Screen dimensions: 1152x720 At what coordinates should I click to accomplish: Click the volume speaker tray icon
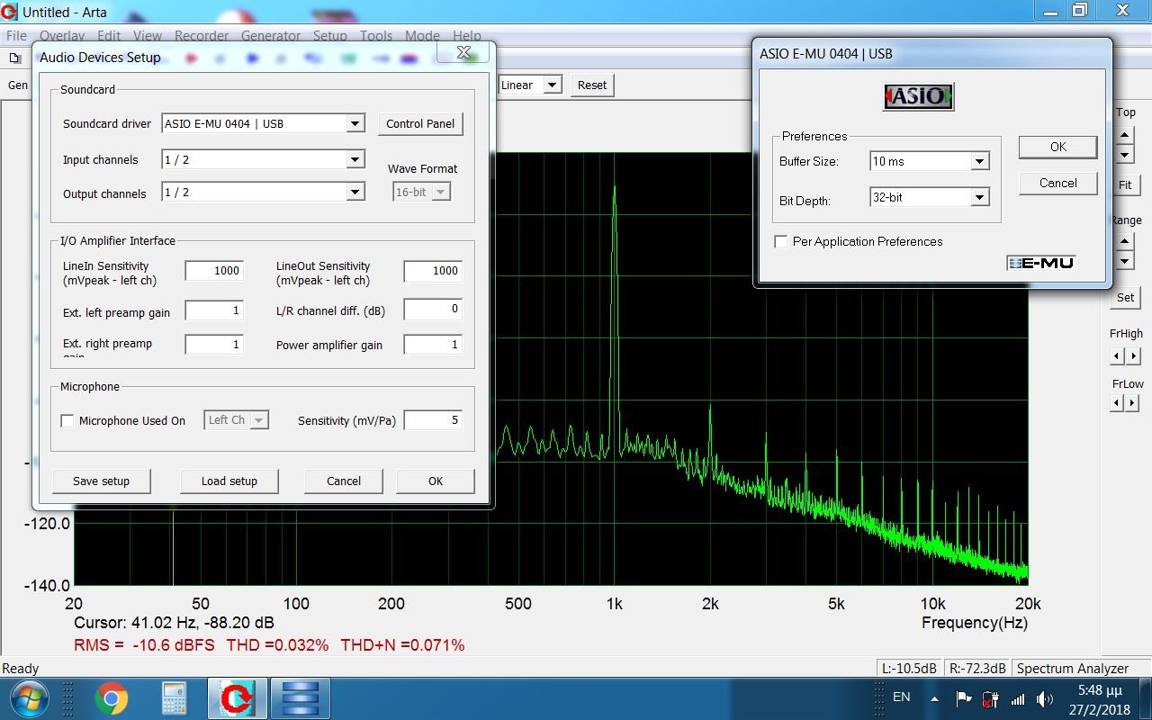[1045, 698]
